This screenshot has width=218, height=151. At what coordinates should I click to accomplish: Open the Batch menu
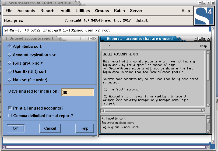click(x=119, y=11)
